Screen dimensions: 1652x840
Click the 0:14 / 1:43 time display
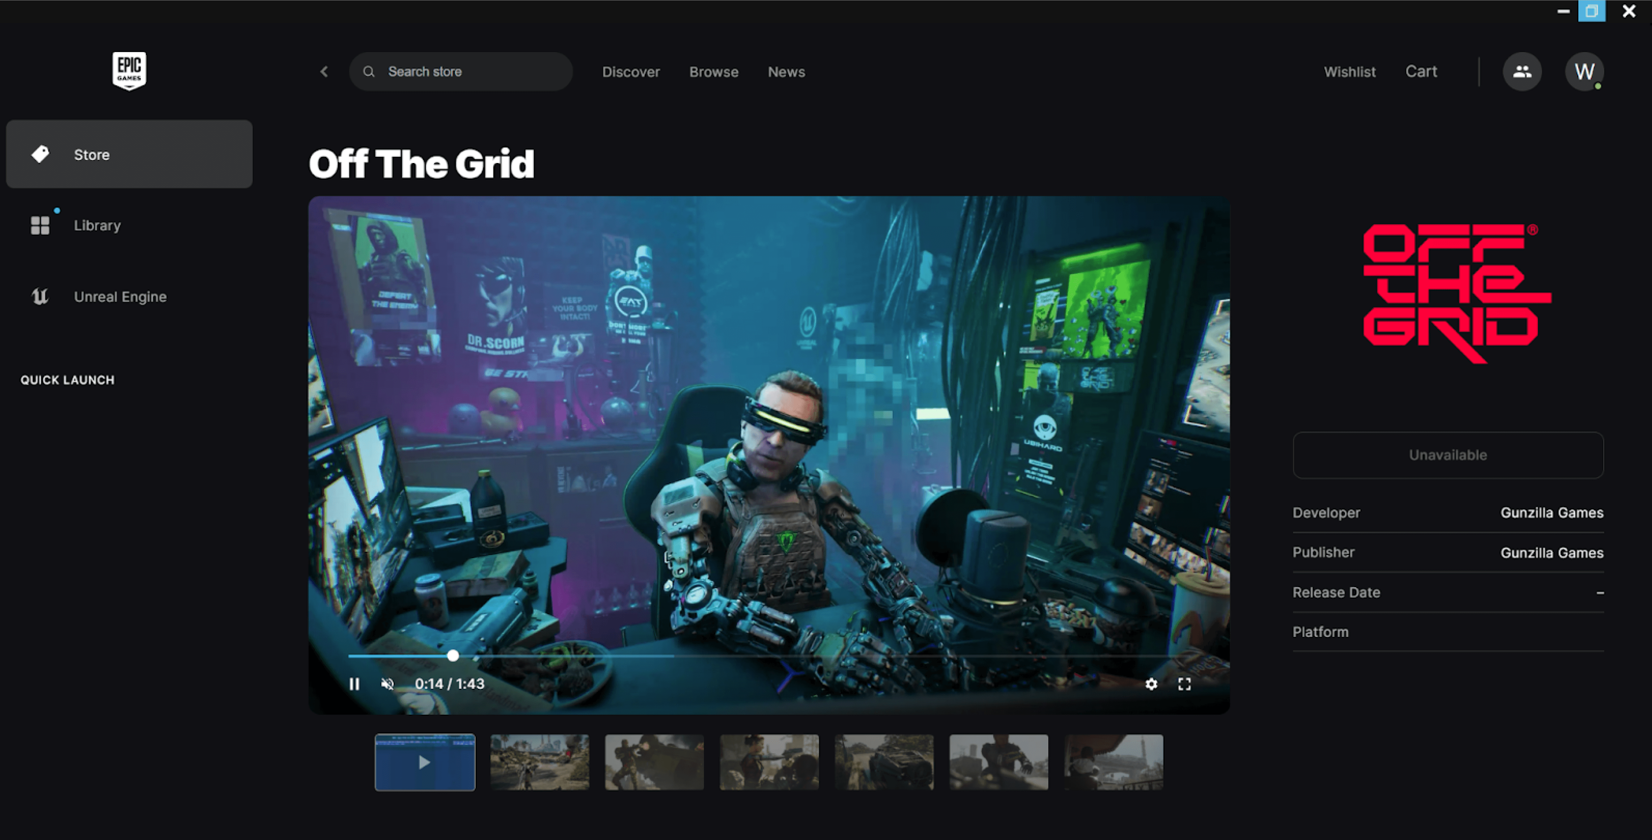click(450, 684)
